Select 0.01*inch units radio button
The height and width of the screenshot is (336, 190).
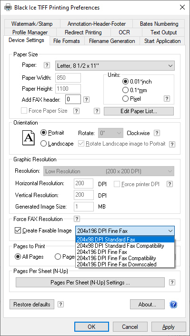pos(125,82)
